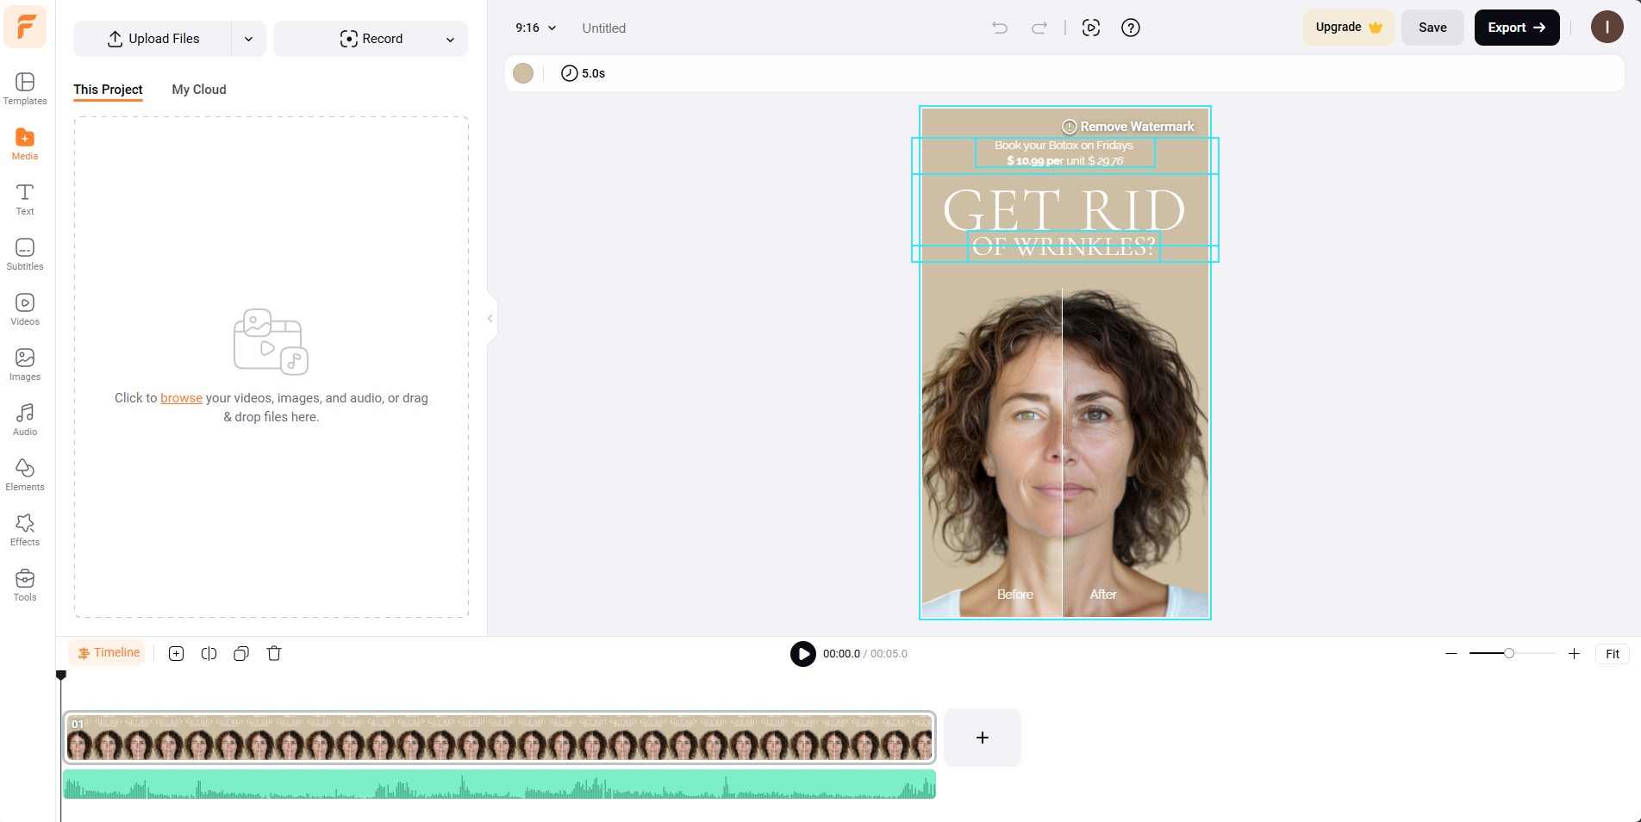Click the Upload Files button
1641x822 pixels.
tap(153, 39)
